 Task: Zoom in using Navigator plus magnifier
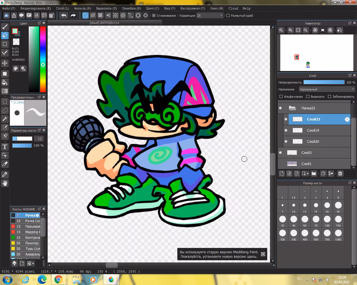(291, 30)
